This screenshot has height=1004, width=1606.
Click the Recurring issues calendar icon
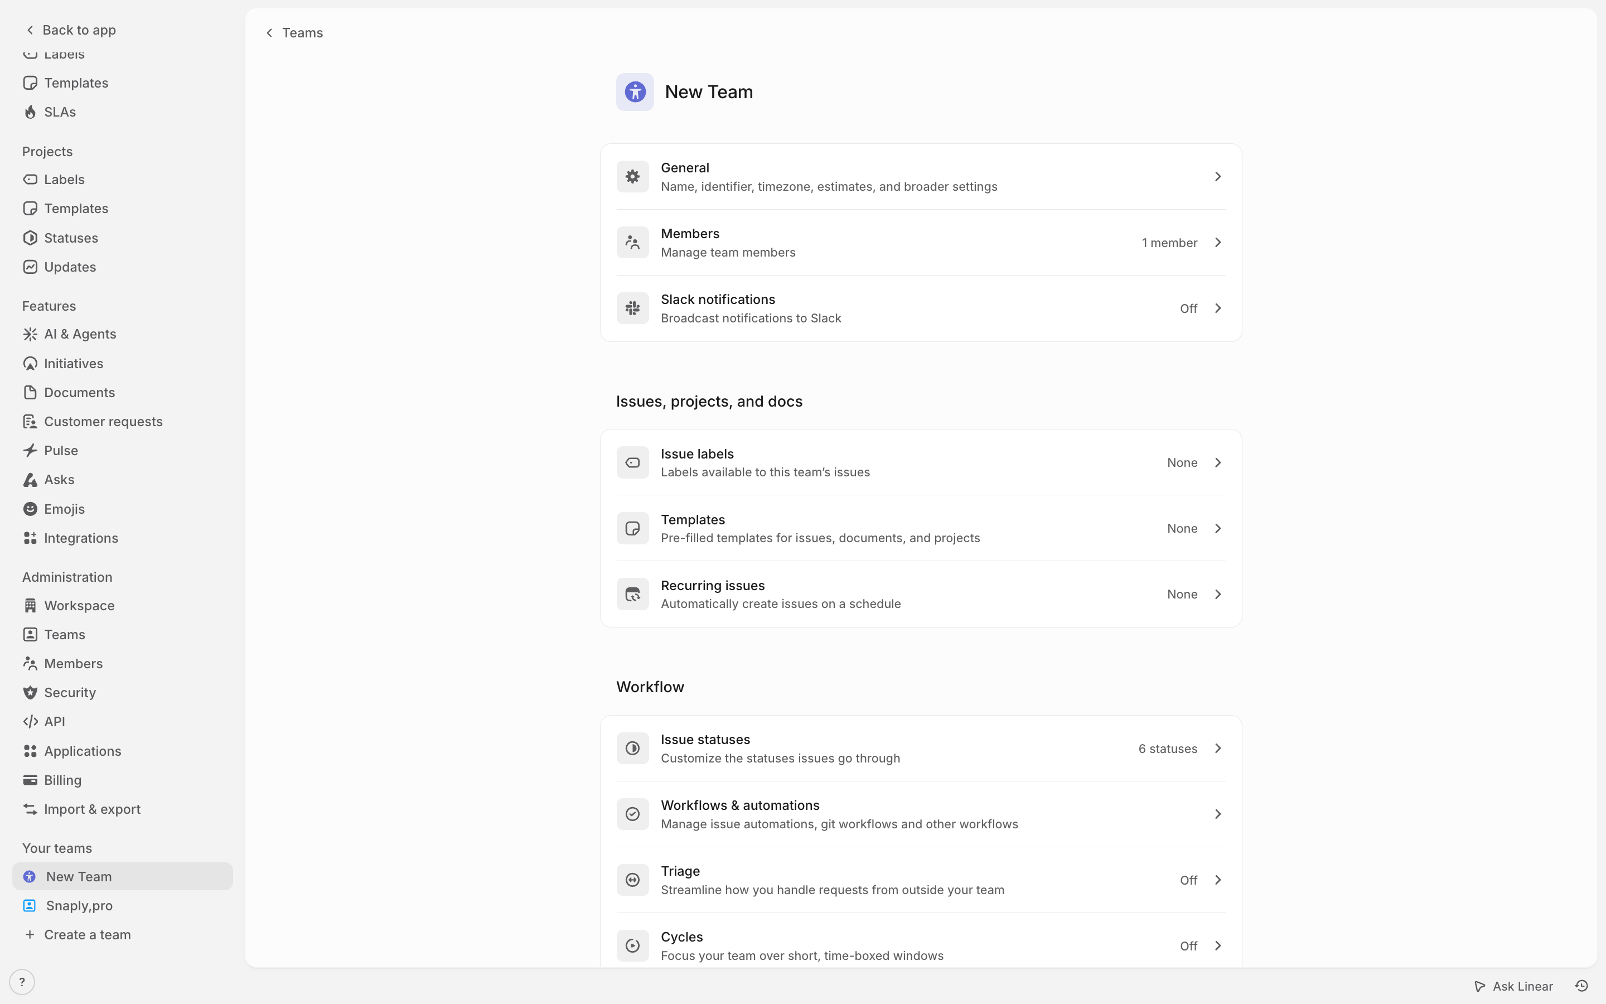632,594
